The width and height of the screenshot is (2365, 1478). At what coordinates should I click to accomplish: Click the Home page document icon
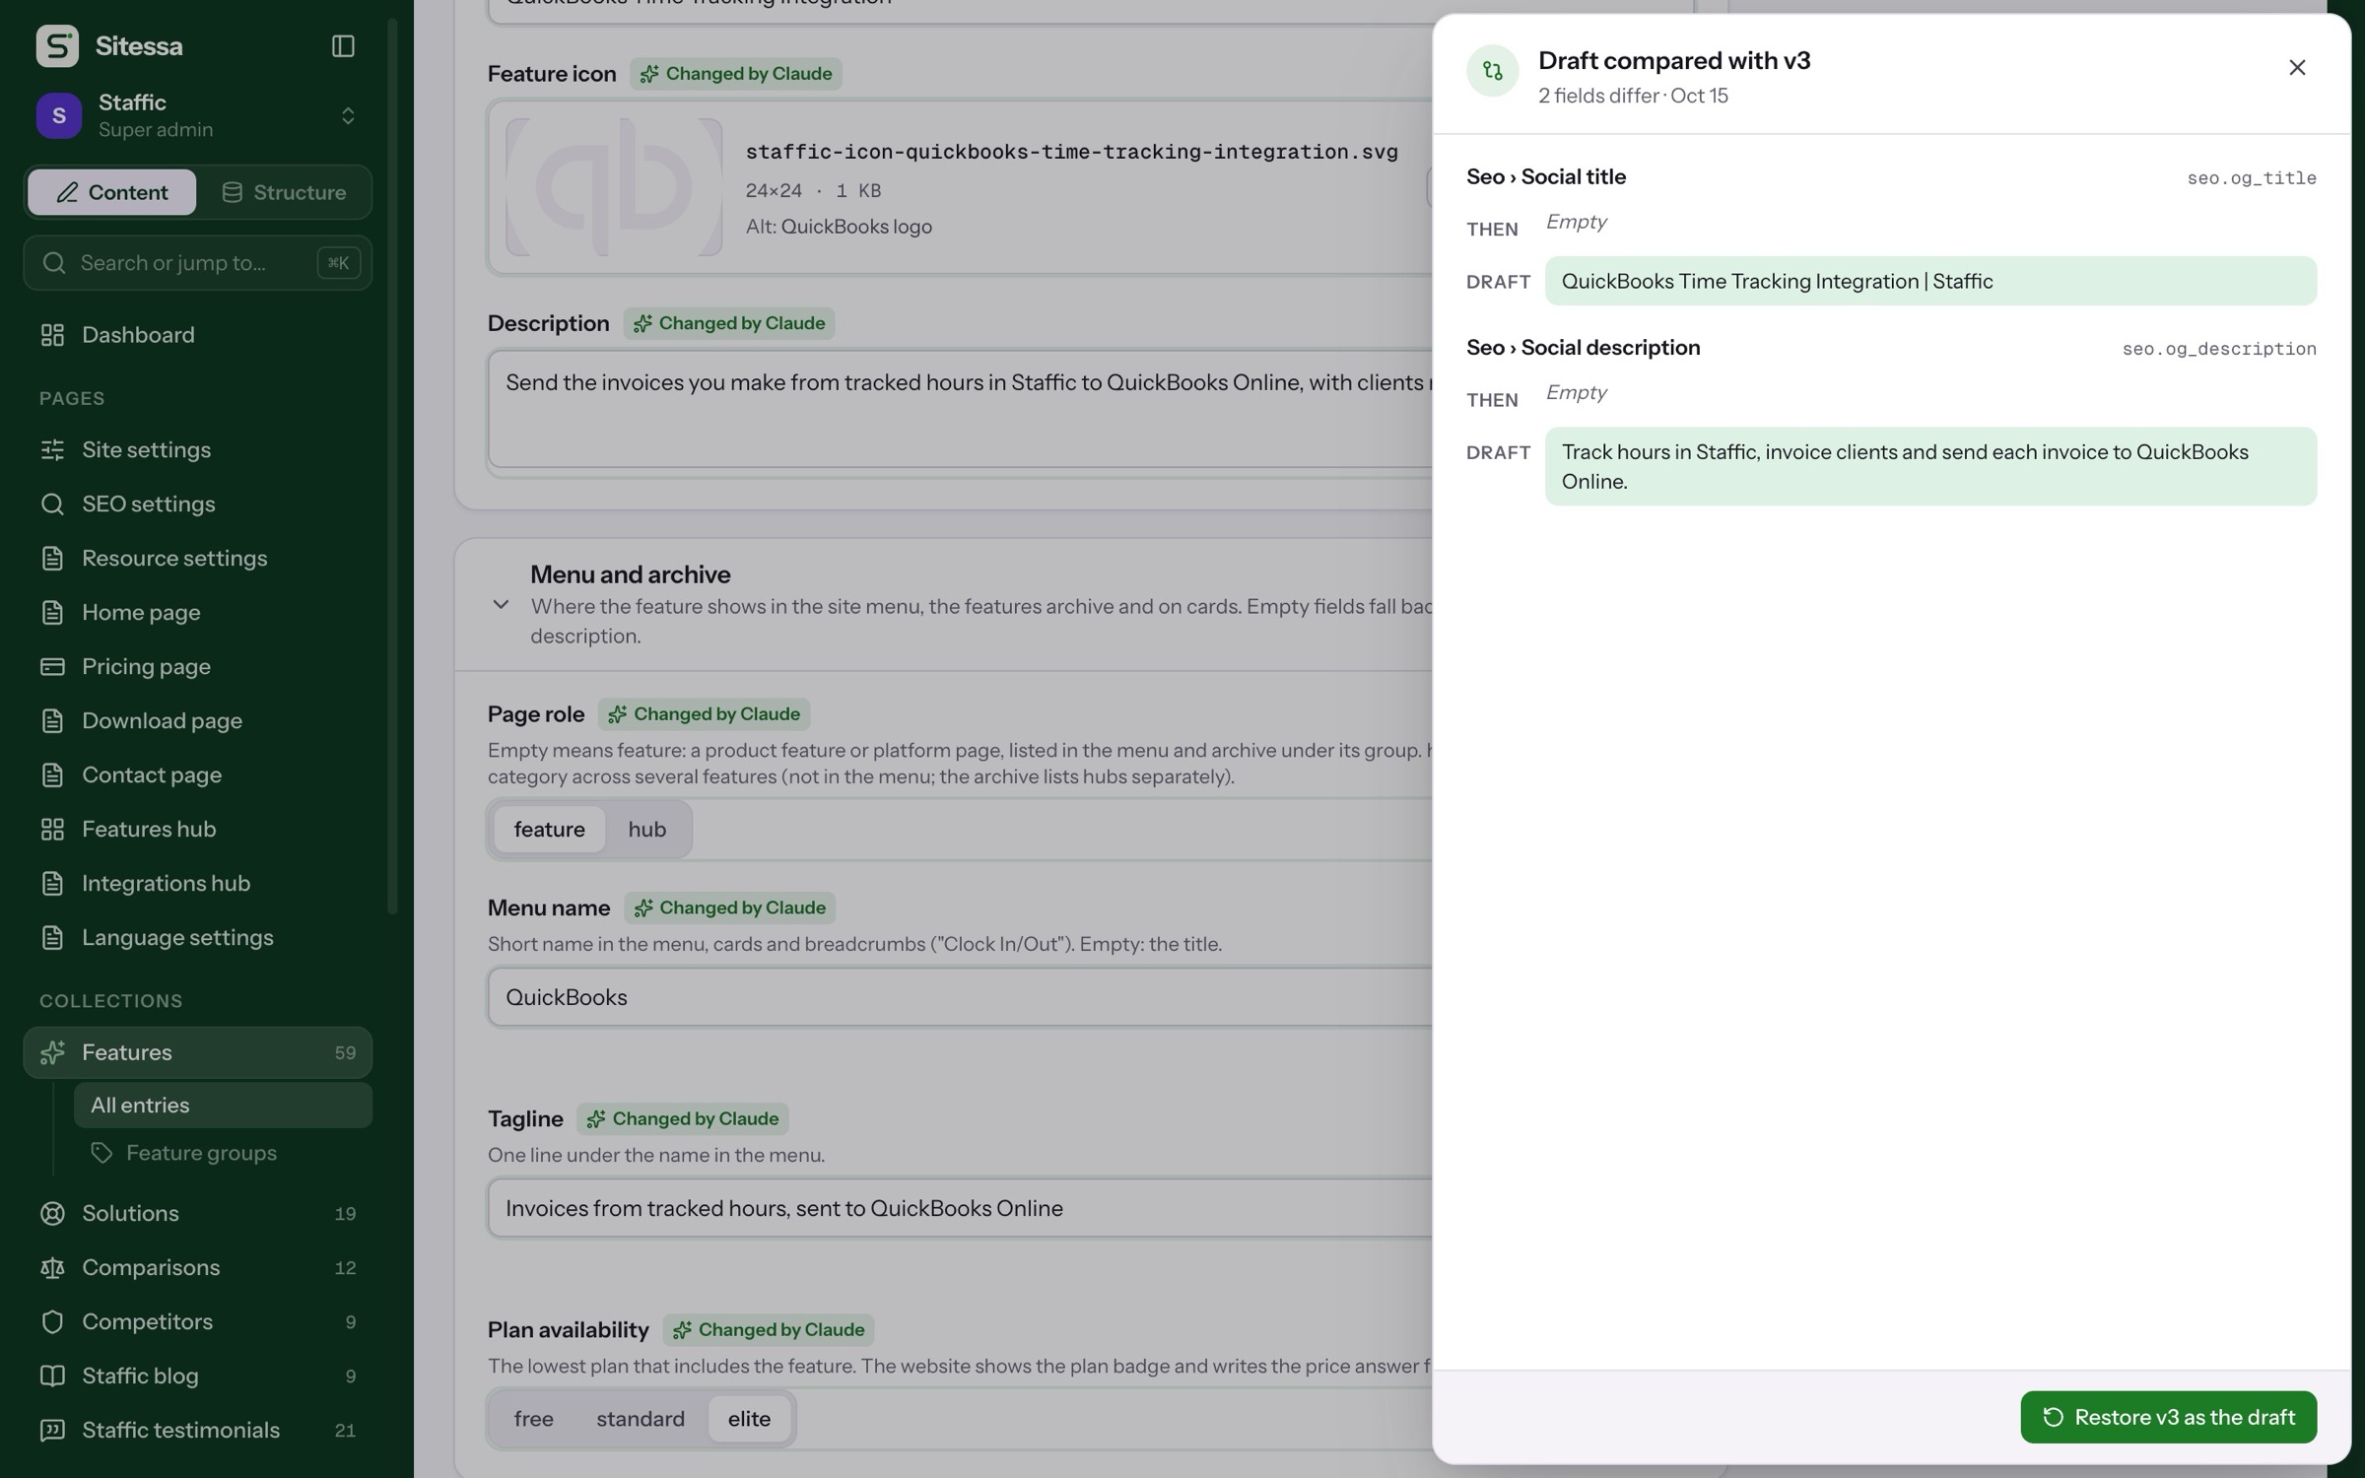coord(52,613)
